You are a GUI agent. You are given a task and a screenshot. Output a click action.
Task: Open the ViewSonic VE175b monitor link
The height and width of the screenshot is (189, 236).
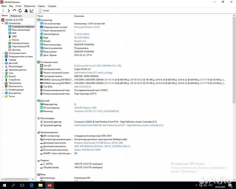pyautogui.click(x=96, y=111)
